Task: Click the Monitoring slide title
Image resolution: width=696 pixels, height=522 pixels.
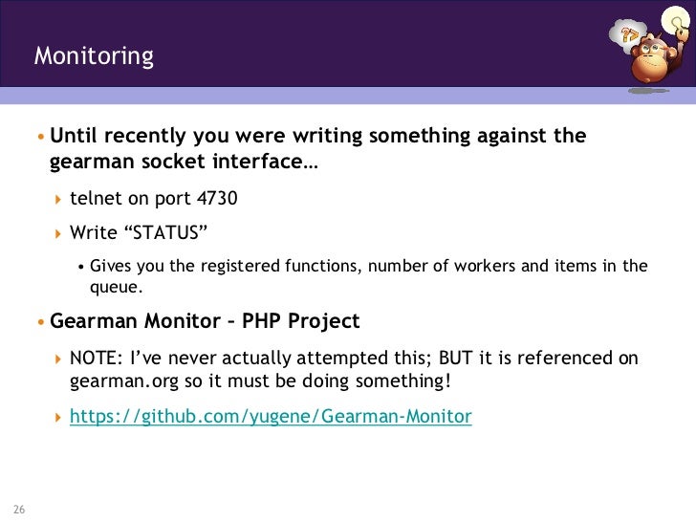Action: coord(94,56)
